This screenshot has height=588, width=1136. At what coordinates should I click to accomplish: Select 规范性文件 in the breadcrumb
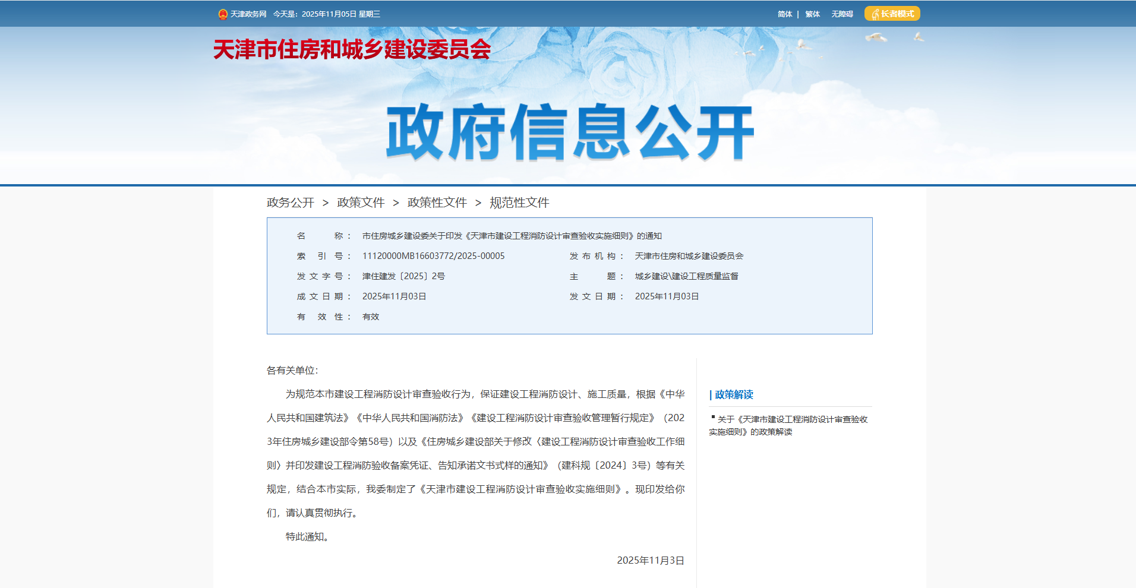pos(519,202)
